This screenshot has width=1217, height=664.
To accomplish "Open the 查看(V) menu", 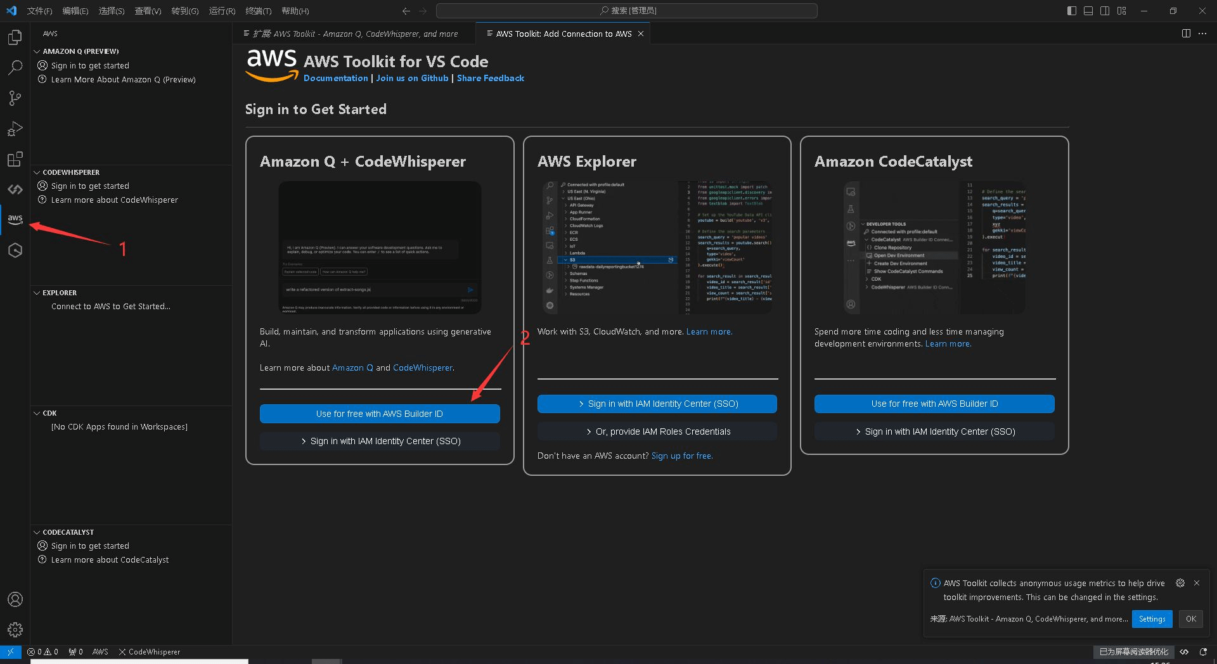I will tap(148, 11).
